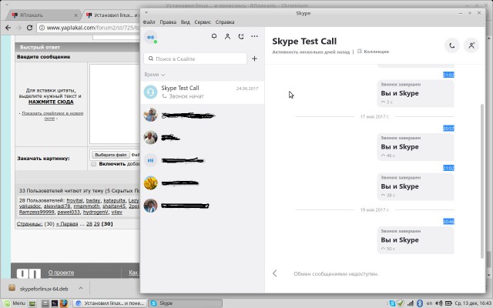Start audio call with Skype Test Call
Screen dimensions: 493x308
pos(452,45)
